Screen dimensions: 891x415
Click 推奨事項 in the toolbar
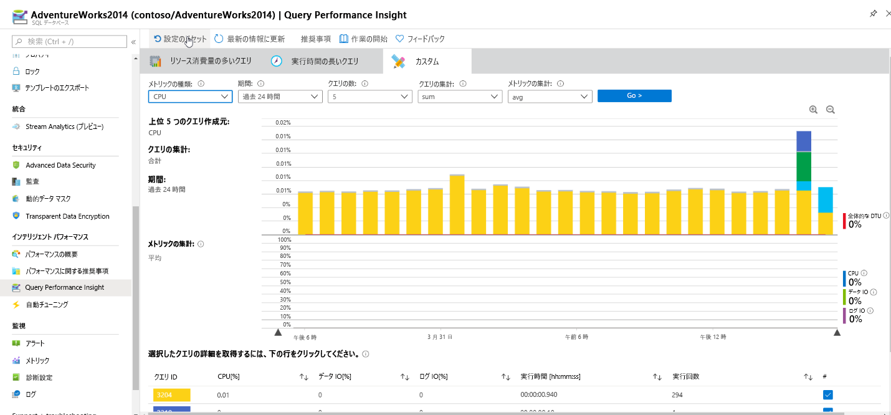coord(315,39)
